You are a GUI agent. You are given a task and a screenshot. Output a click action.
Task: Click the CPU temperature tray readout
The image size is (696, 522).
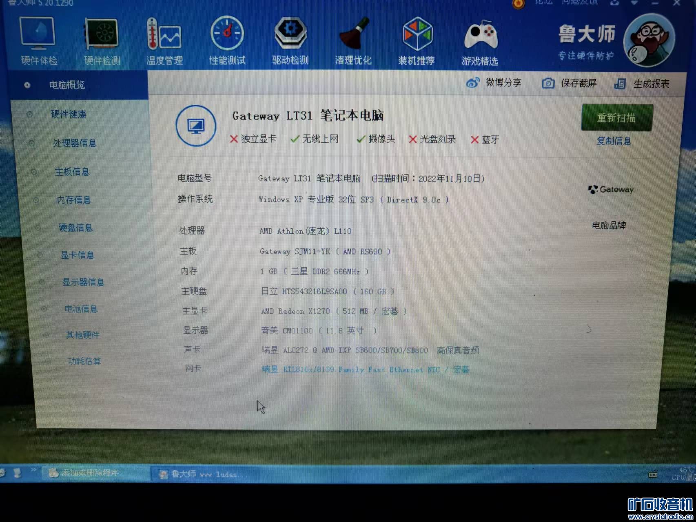[x=684, y=474]
